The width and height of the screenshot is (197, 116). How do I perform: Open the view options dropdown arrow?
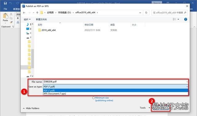click(x=178, y=19)
